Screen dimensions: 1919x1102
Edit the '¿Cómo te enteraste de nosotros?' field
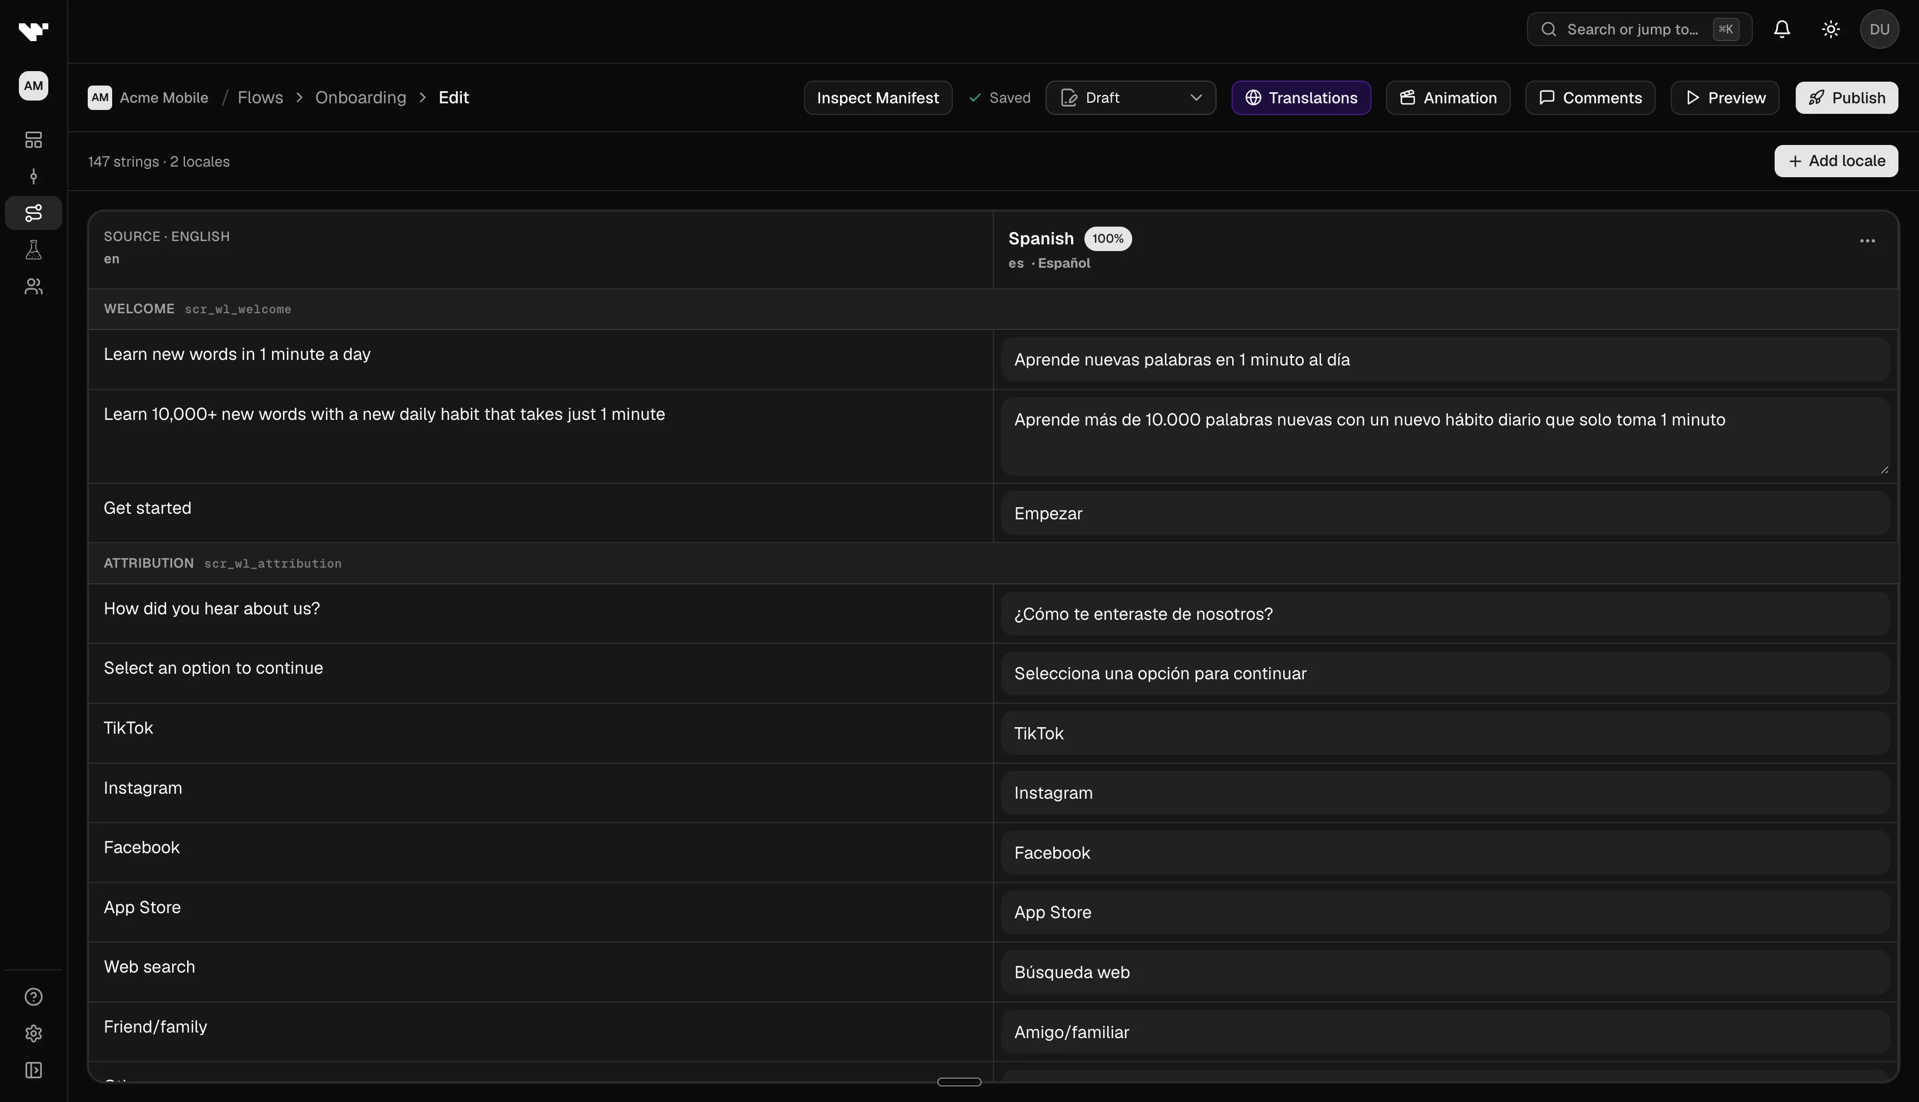click(1445, 614)
